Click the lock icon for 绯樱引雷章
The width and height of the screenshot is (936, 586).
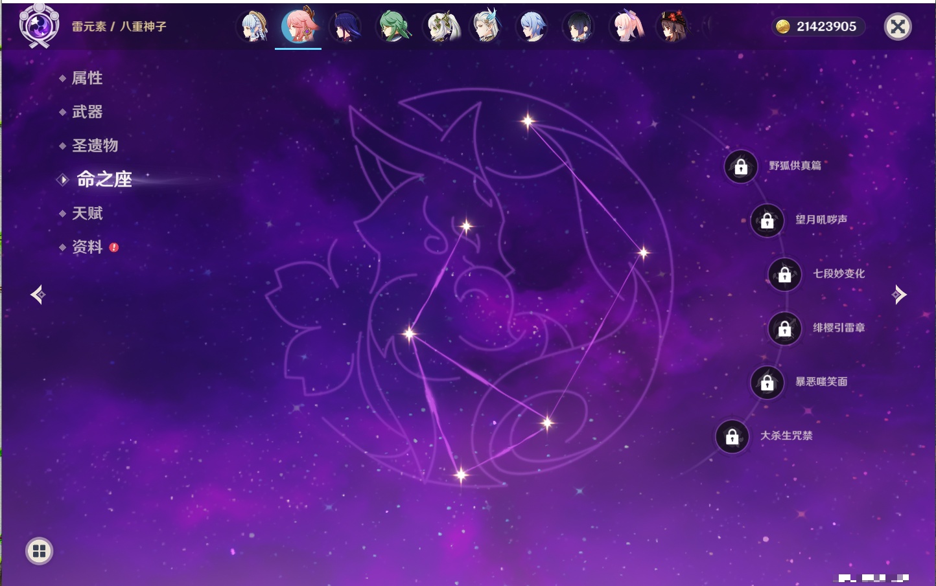coord(785,329)
